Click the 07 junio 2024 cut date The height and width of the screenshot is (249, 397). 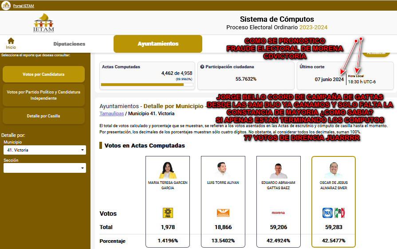pyautogui.click(x=329, y=79)
